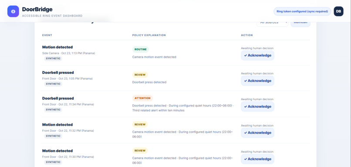Click the ATTENTION policy badge
The width and height of the screenshot is (351, 167).
(x=142, y=98)
